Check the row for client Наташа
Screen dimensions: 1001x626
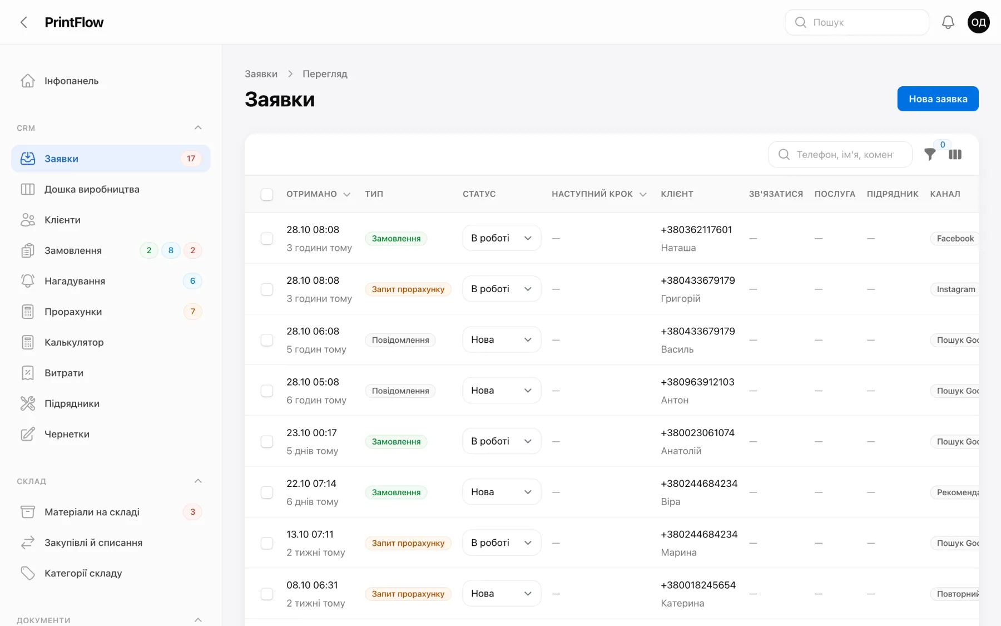(267, 238)
